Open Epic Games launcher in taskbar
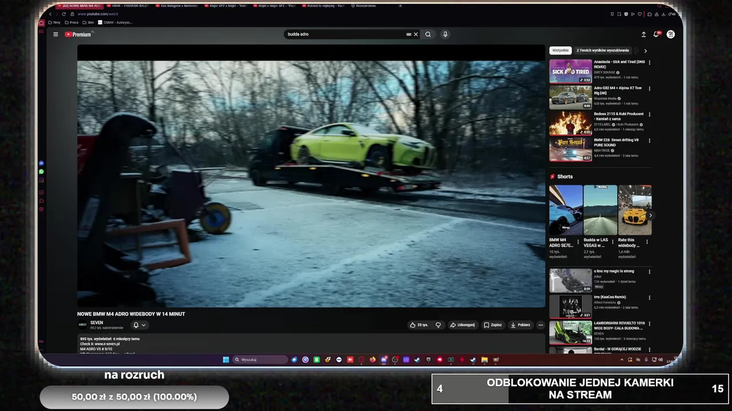732x411 pixels. [428, 360]
